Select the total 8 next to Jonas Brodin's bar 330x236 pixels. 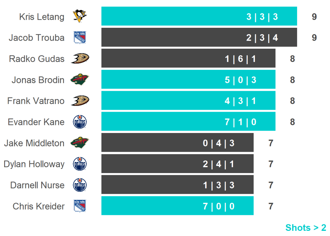[x=292, y=80]
